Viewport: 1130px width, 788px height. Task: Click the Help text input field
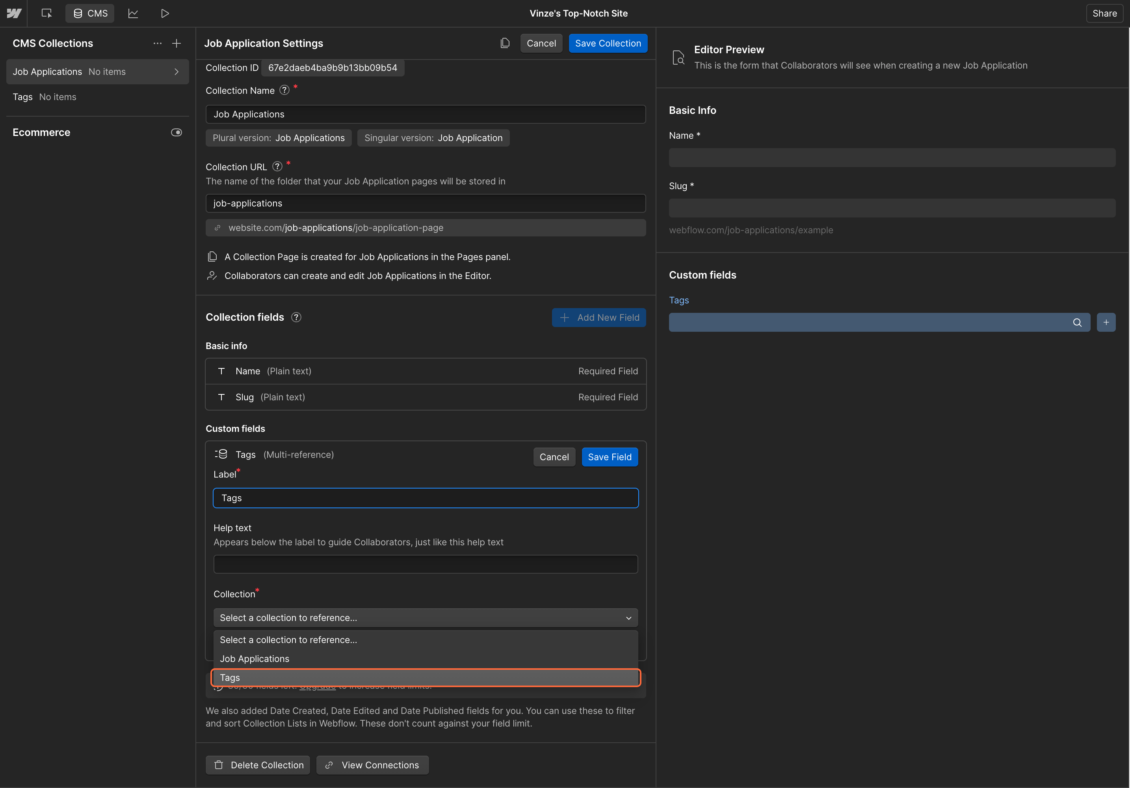tap(425, 564)
